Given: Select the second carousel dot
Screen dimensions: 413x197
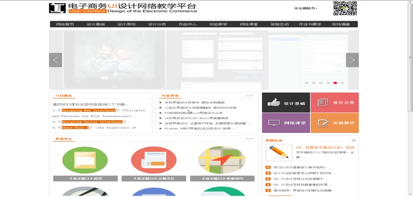Looking at the screenshot, I should click(x=314, y=83).
